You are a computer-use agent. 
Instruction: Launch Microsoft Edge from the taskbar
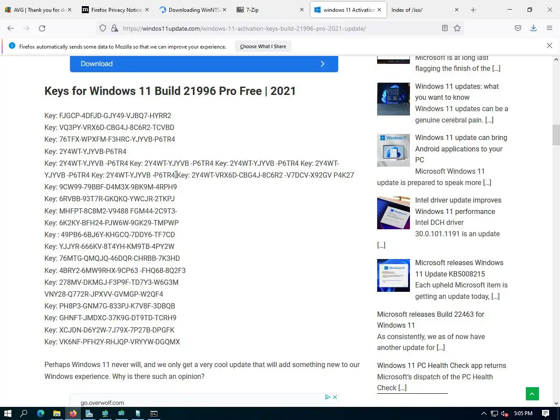point(41,413)
